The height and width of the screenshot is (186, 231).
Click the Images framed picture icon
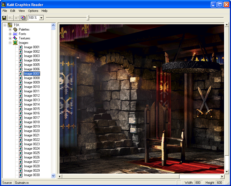coord(15,43)
